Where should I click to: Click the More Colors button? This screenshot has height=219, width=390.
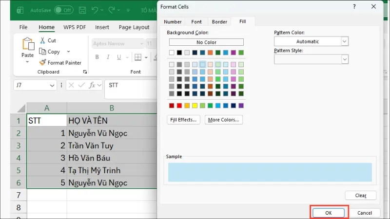coord(224,120)
